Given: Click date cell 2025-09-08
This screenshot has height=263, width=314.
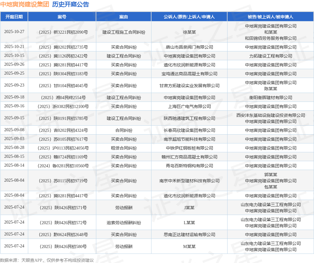Looking at the screenshot, I should 14,130.
